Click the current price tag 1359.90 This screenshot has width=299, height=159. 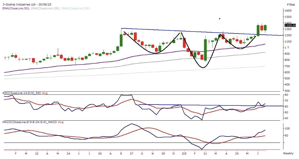290,25
